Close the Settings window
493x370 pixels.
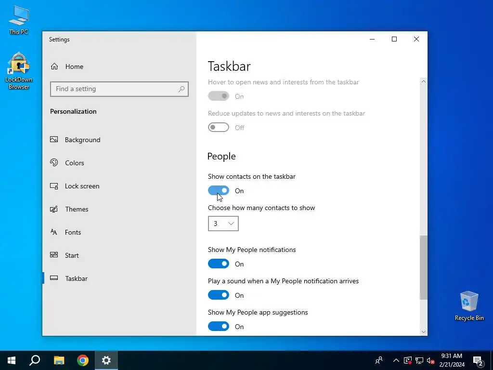pyautogui.click(x=416, y=39)
